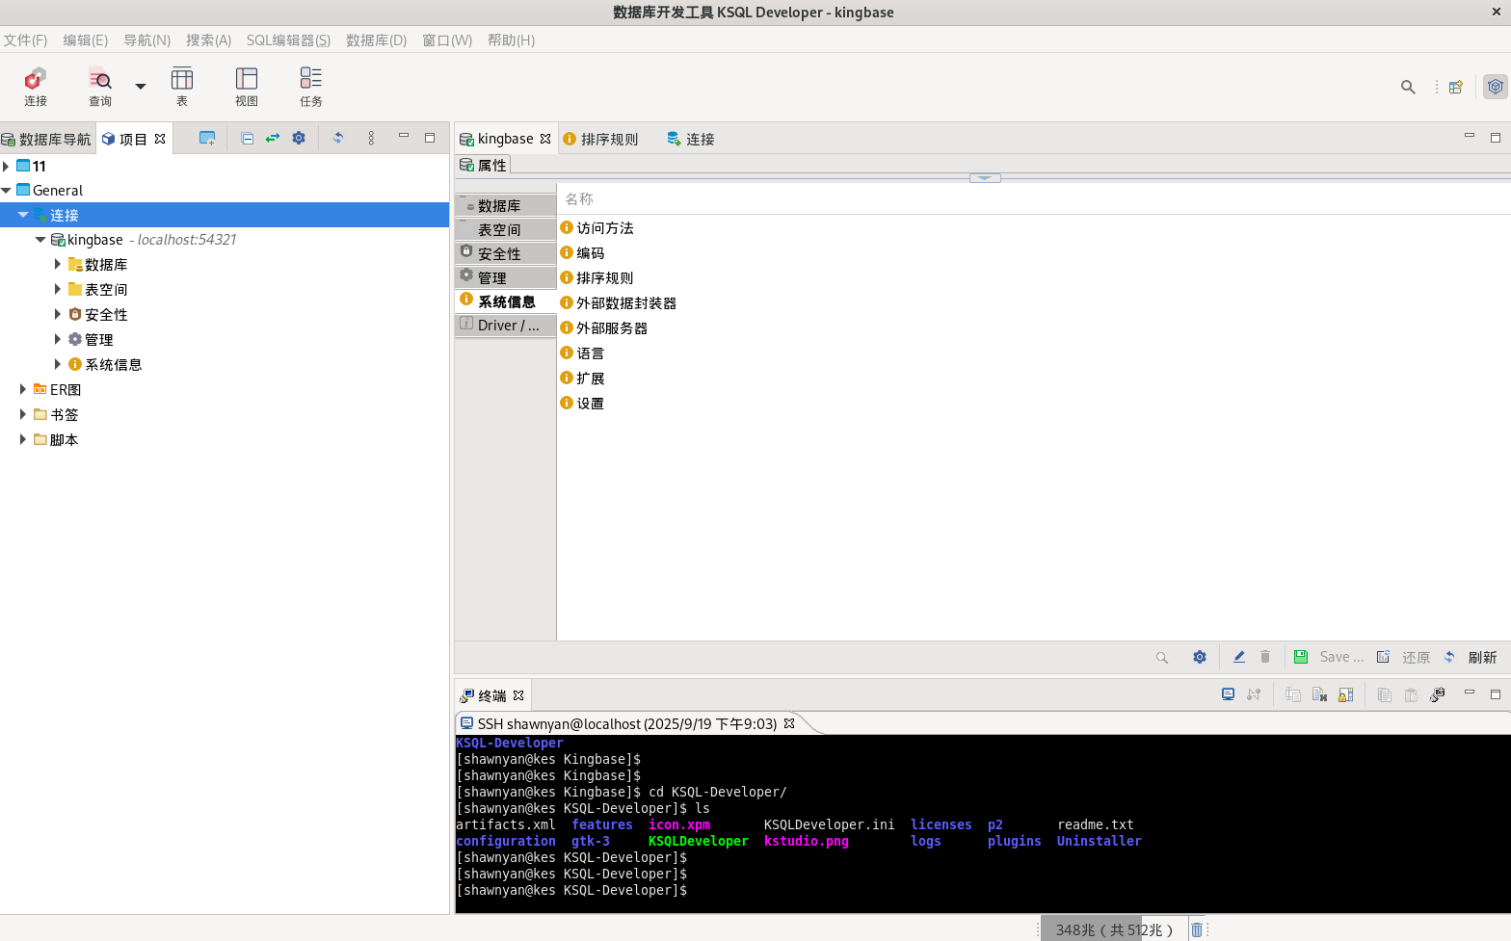This screenshot has height=941, width=1511.
Task: Expand the 系统信息 tree node
Action: [x=58, y=364]
